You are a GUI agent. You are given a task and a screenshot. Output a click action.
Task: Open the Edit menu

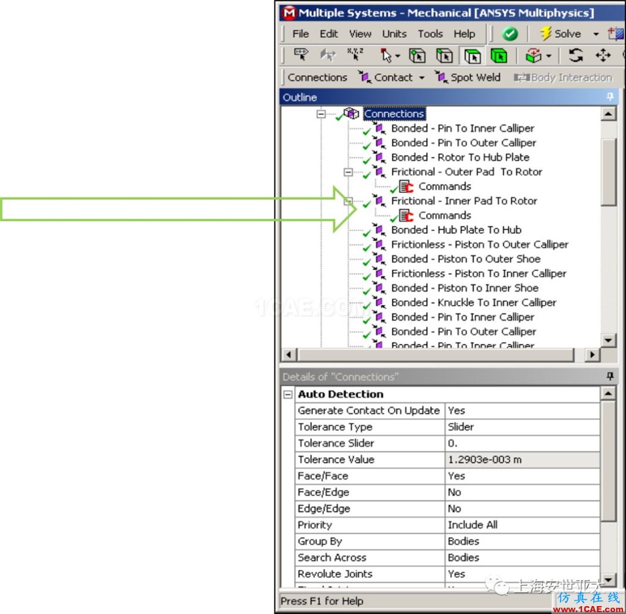coord(328,34)
